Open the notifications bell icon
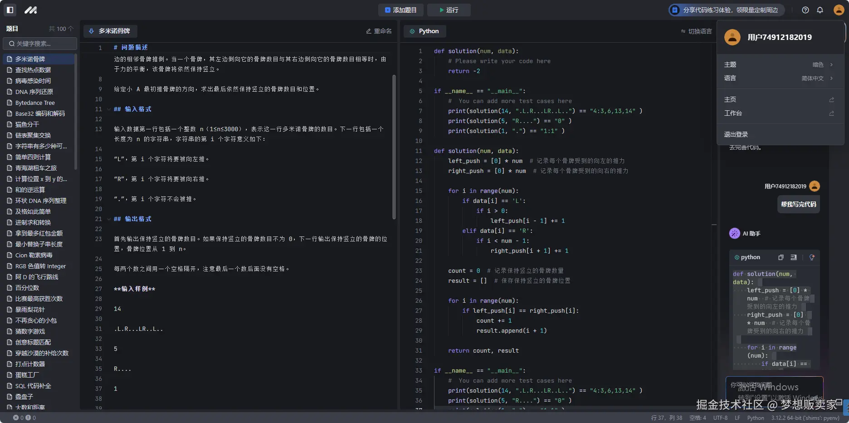This screenshot has height=423, width=849. click(820, 10)
